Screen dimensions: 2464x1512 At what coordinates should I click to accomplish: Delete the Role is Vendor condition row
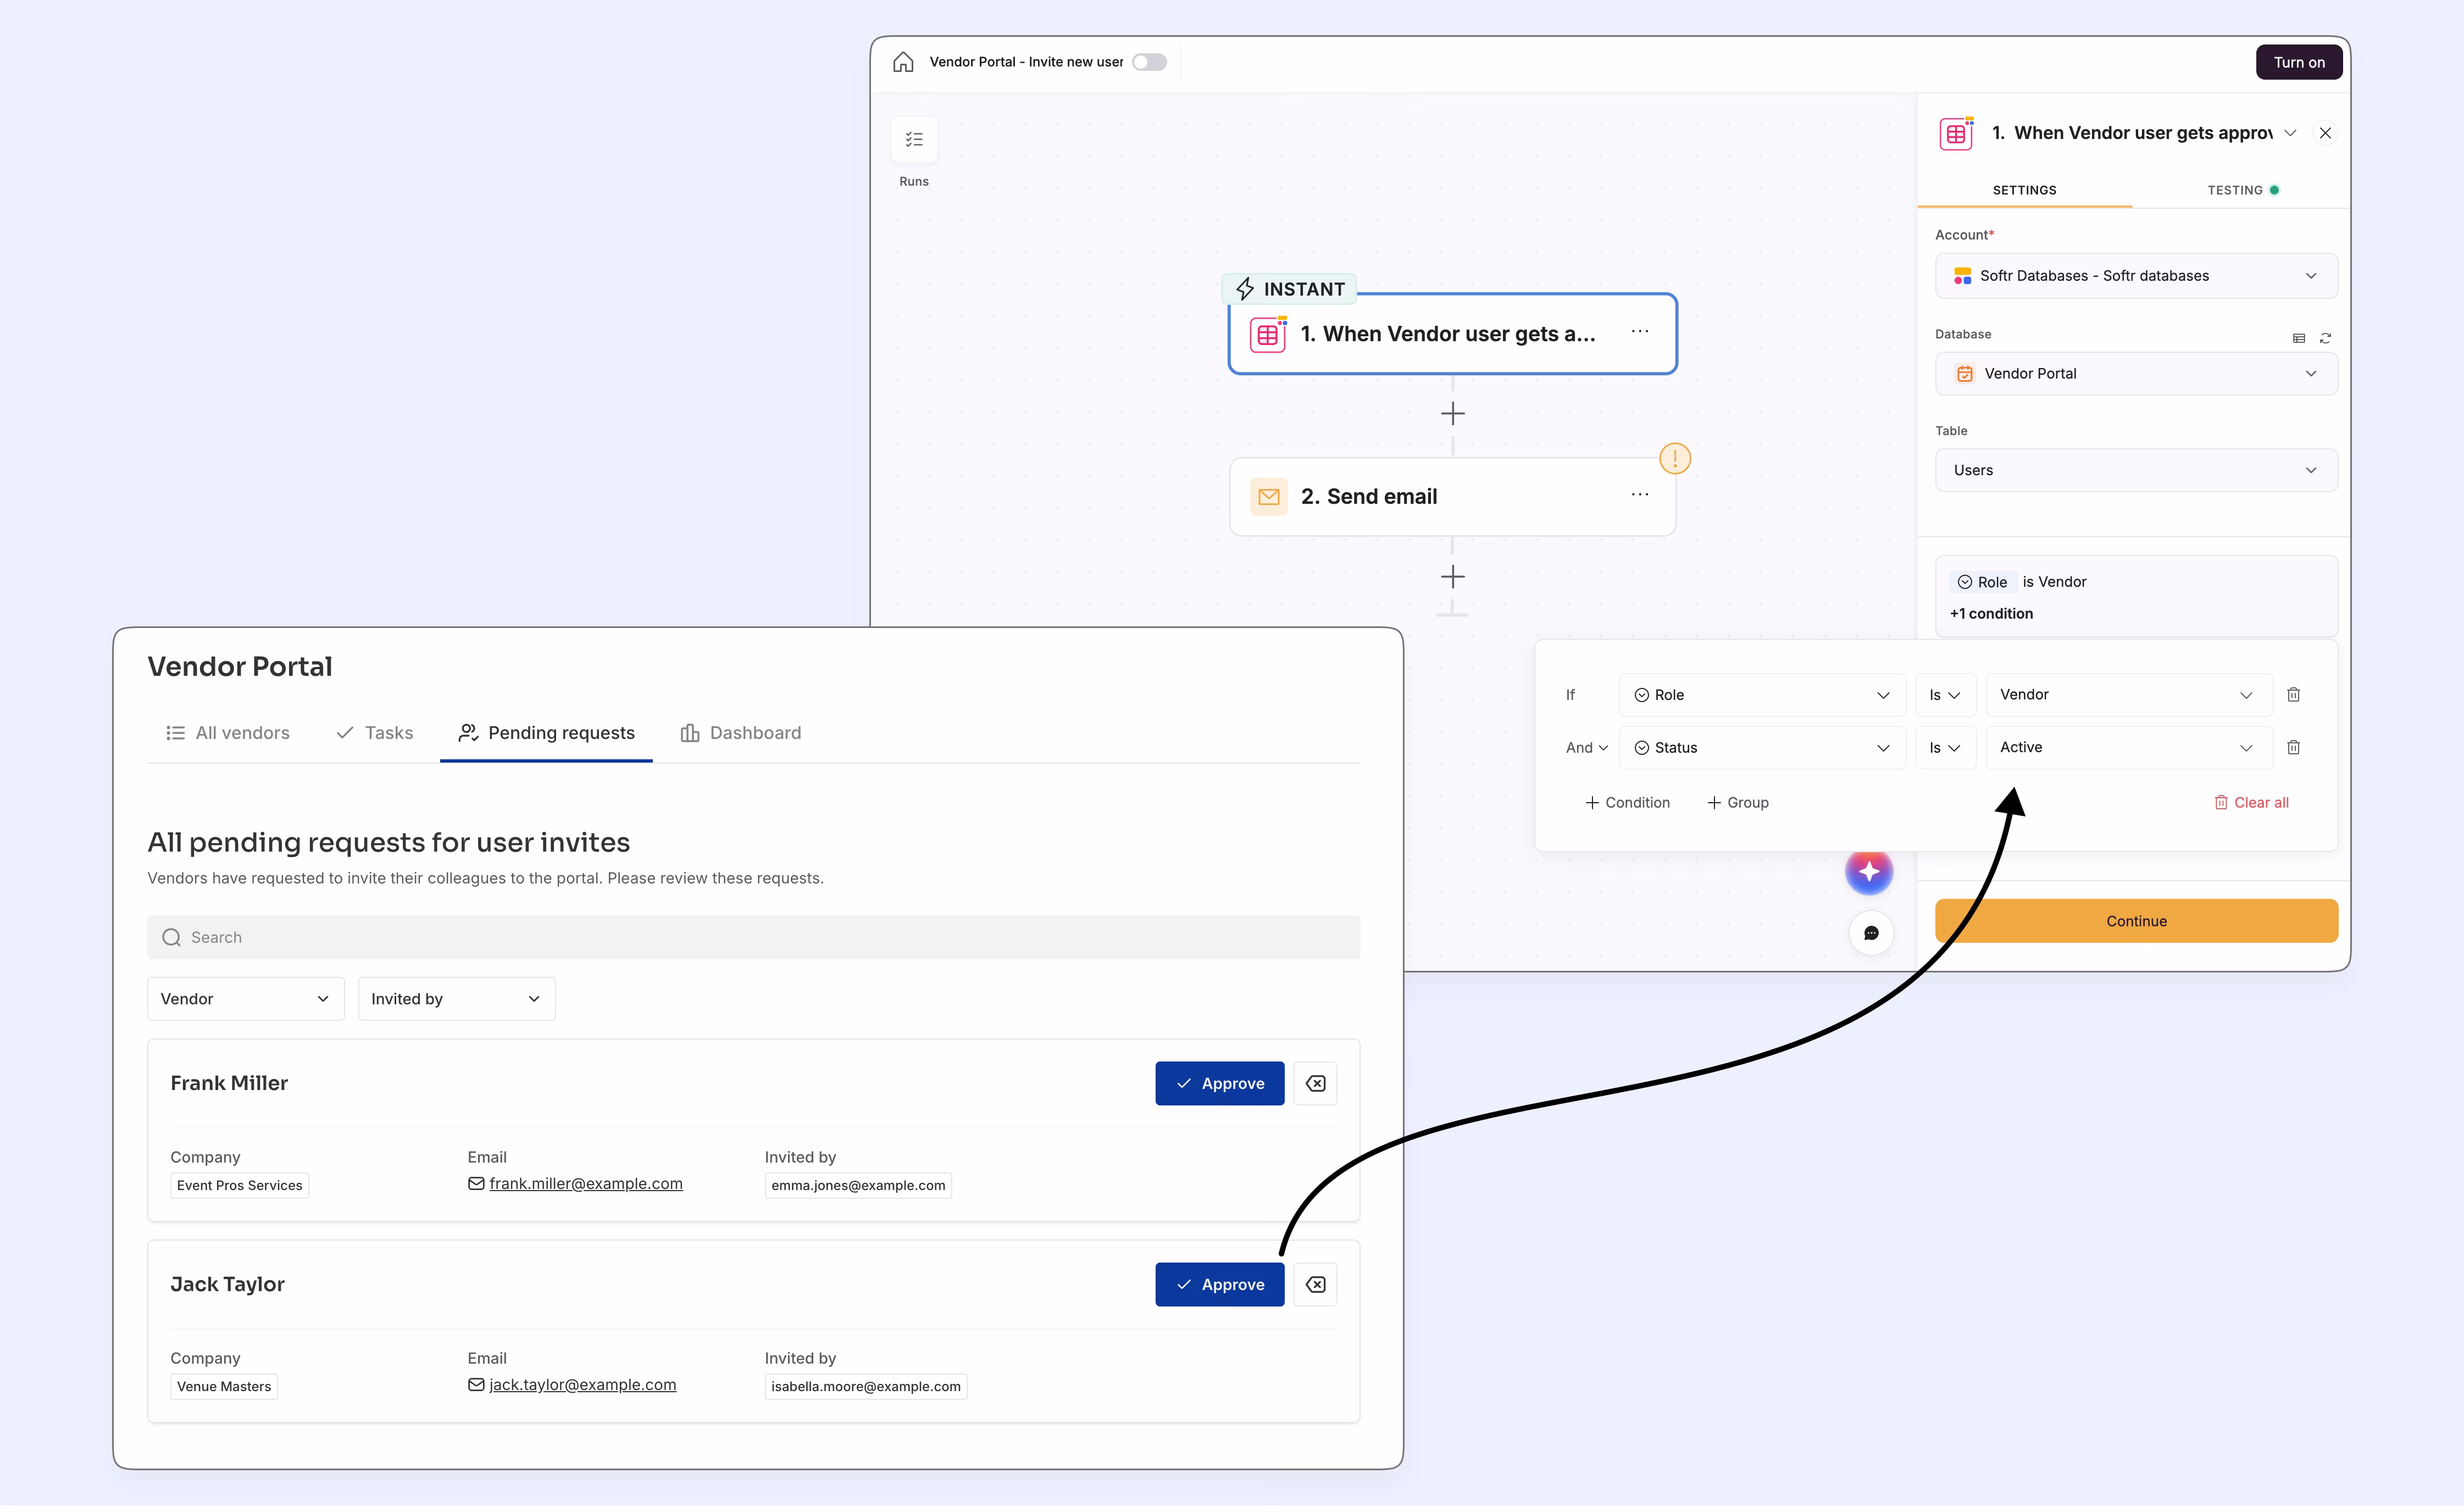tap(2294, 694)
